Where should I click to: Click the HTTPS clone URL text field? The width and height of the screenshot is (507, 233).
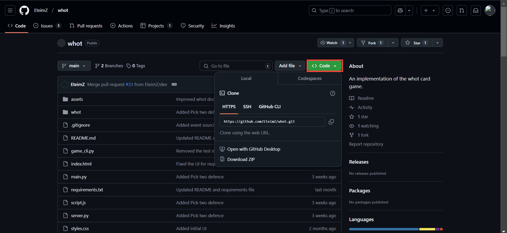pyautogui.click(x=272, y=122)
